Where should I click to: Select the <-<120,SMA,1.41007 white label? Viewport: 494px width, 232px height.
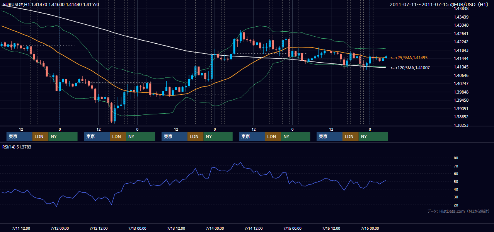tap(410, 68)
